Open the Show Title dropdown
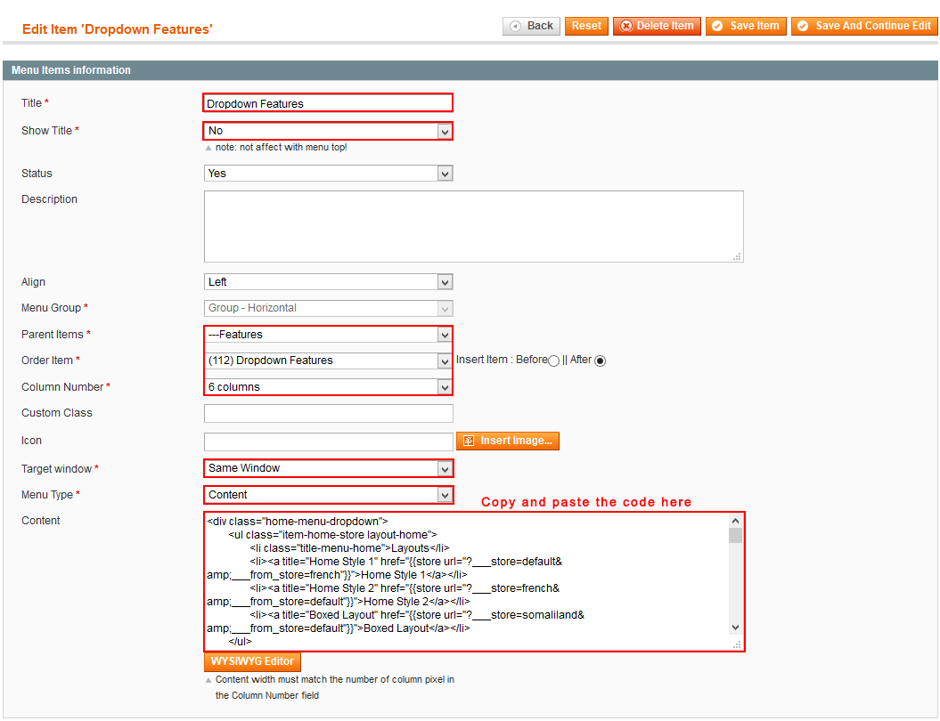The height and width of the screenshot is (721, 940). pos(328,131)
